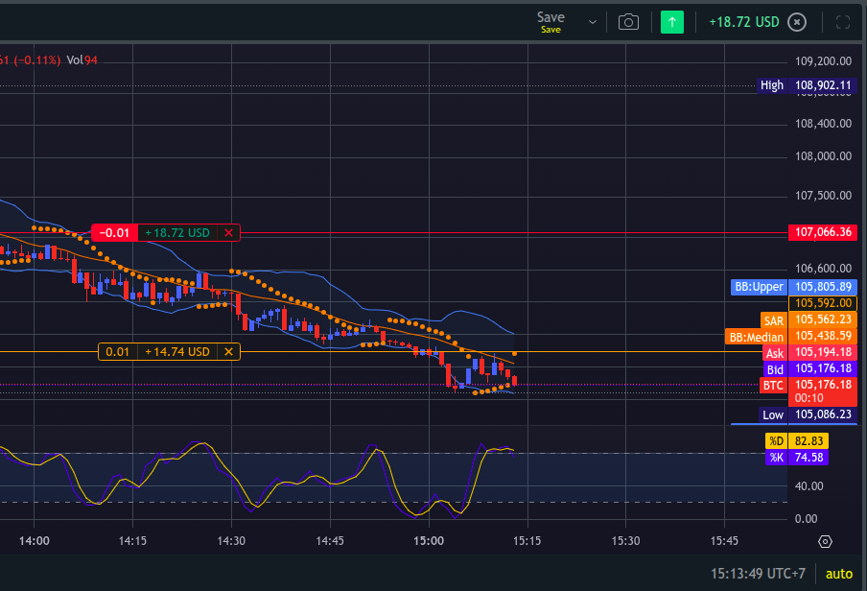This screenshot has height=591, width=867.
Task: Open chart settings gear icon
Action: coord(825,541)
